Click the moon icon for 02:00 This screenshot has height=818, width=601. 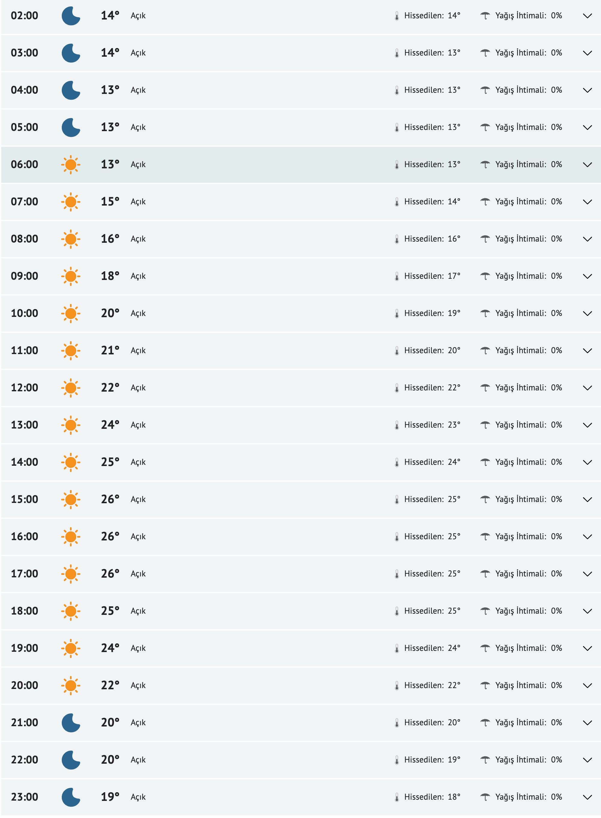pos(70,16)
